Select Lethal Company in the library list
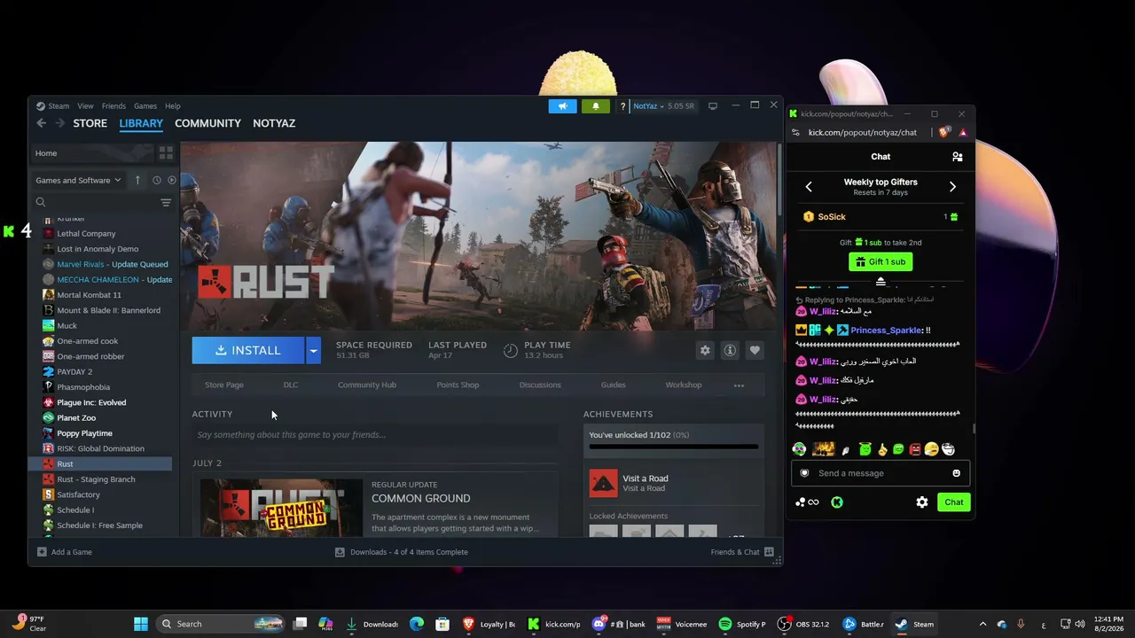The height and width of the screenshot is (638, 1135). click(x=86, y=234)
